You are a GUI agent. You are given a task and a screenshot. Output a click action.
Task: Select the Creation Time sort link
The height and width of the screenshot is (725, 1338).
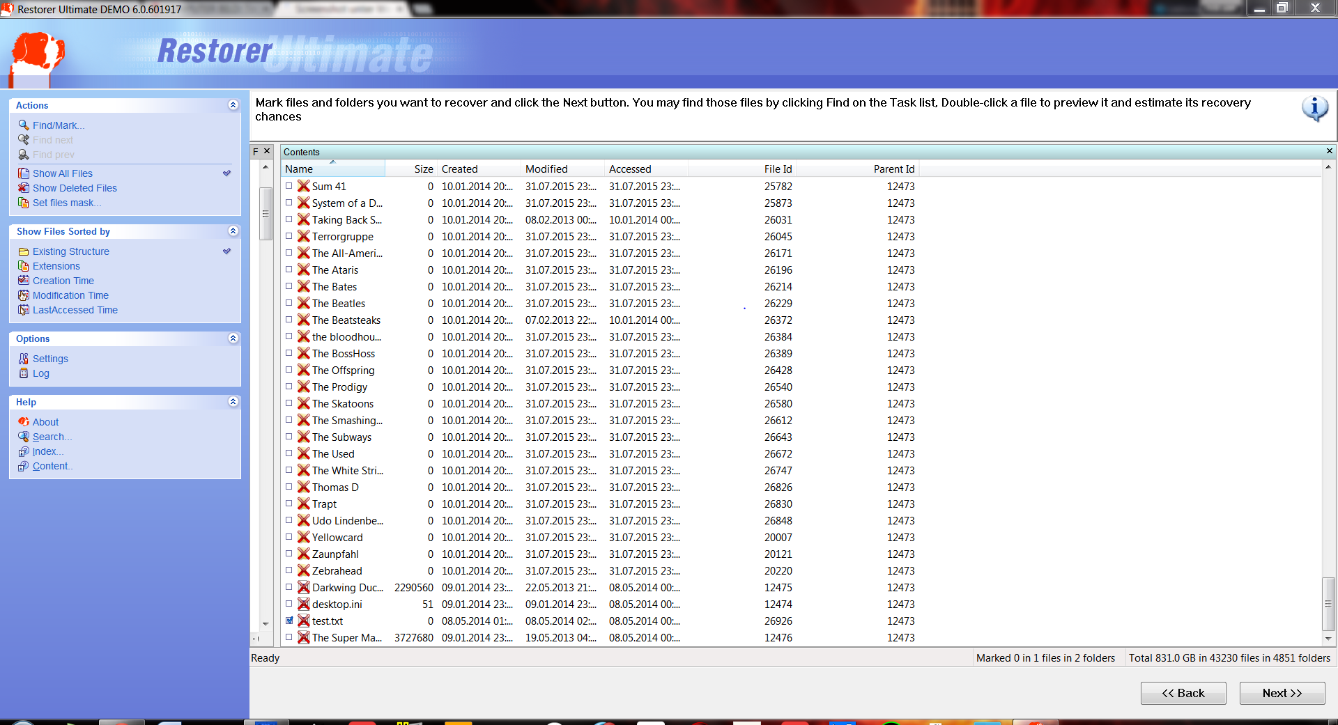tap(63, 281)
